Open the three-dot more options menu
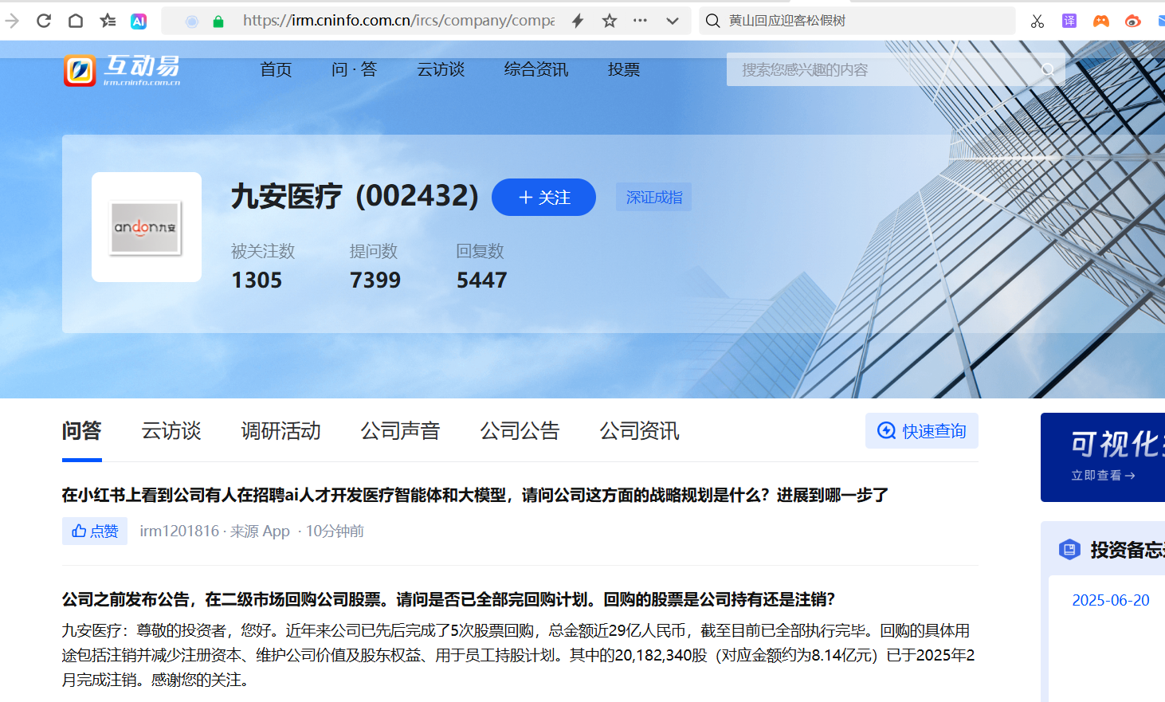Viewport: 1165px width, 702px height. click(x=640, y=21)
